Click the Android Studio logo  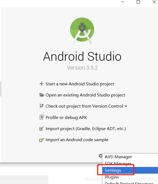click(x=82, y=31)
